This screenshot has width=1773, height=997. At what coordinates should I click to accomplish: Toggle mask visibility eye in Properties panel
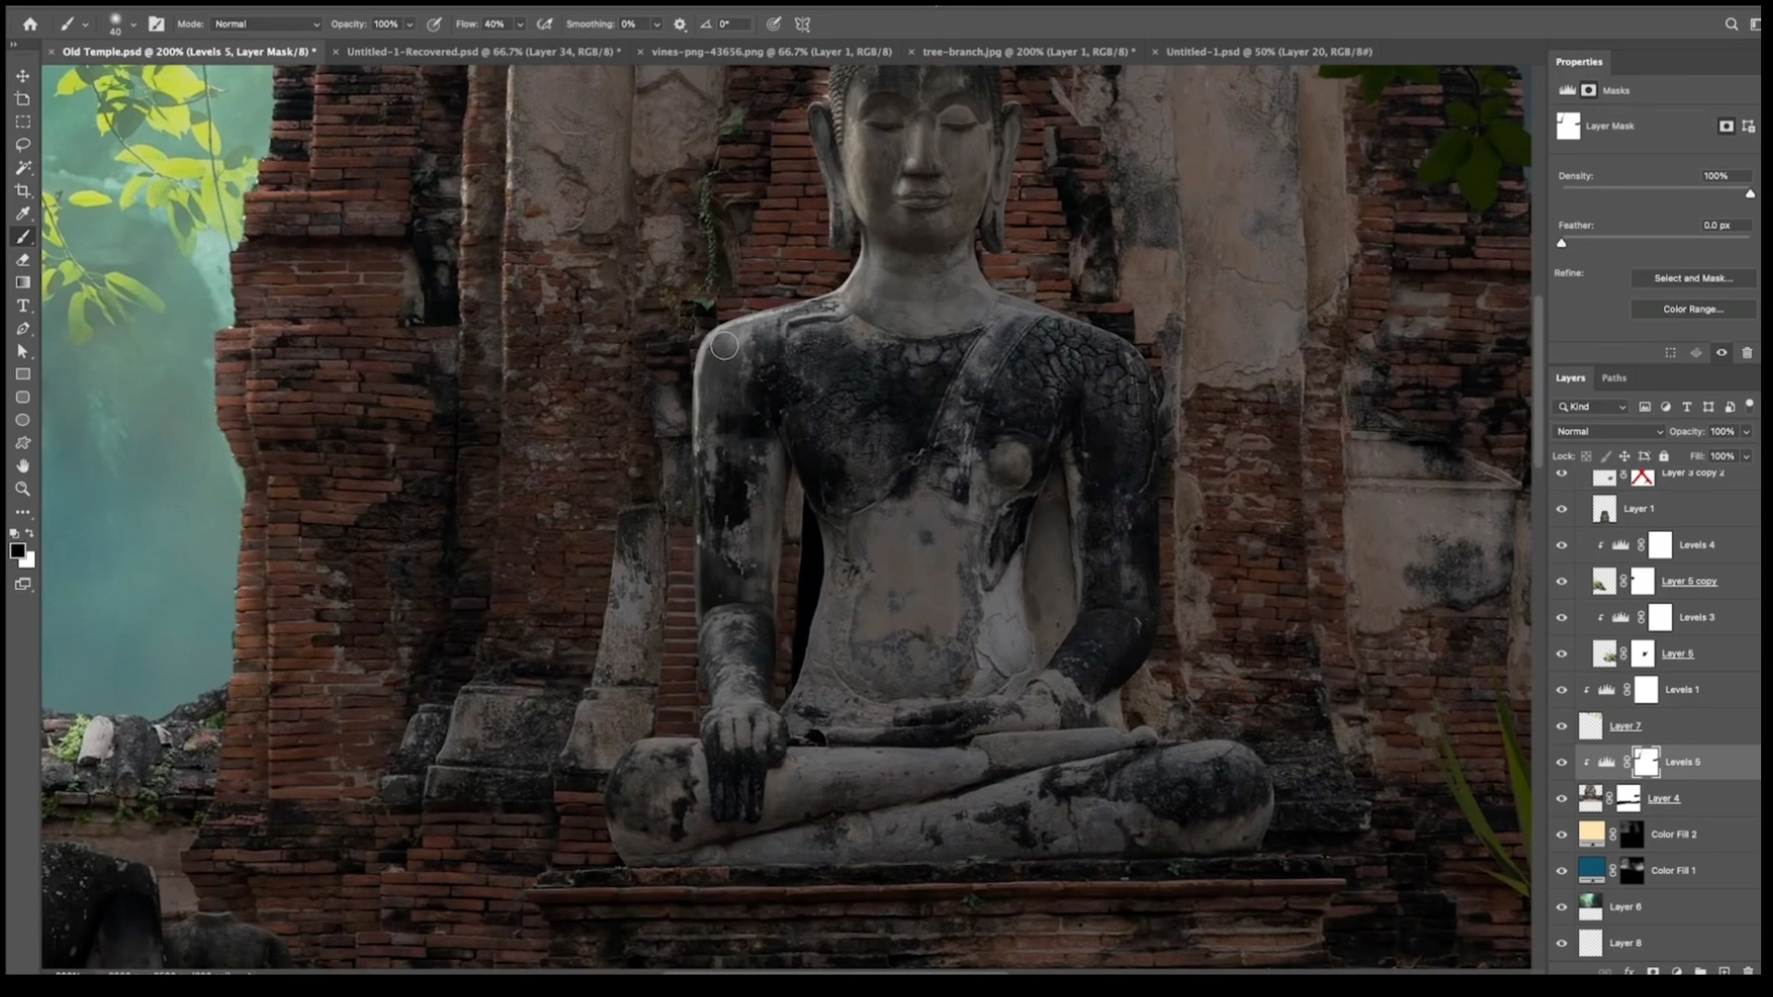pyautogui.click(x=1721, y=353)
